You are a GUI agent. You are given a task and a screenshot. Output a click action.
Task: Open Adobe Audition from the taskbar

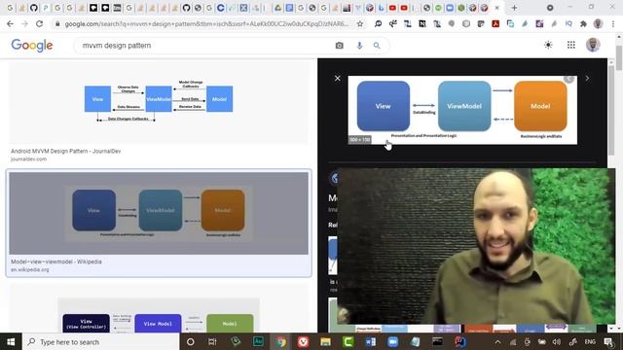tap(258, 341)
